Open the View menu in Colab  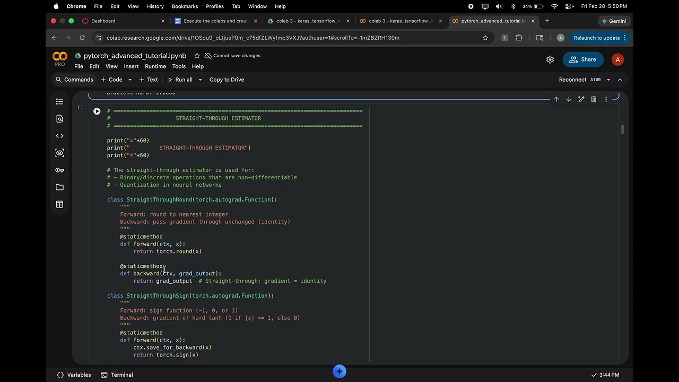111,66
